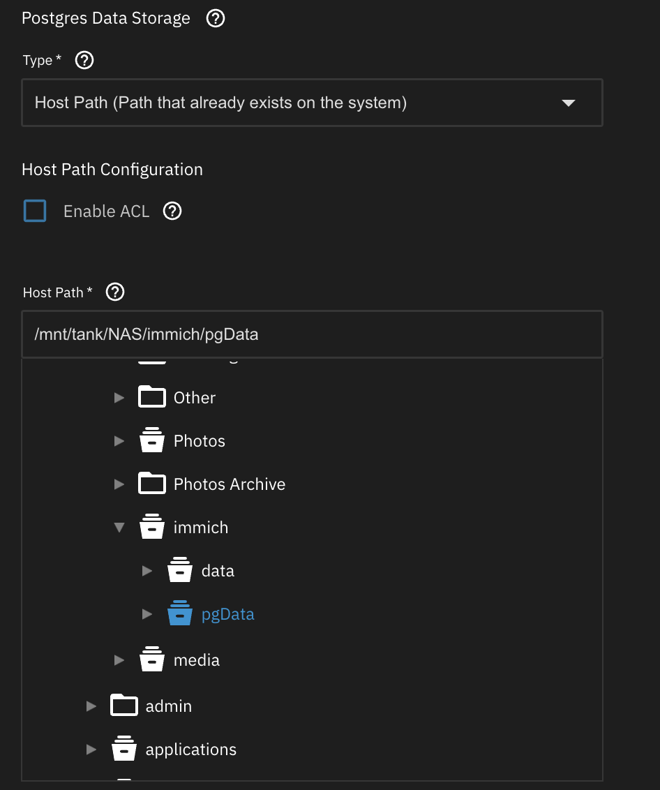This screenshot has width=660, height=790.
Task: Click help icon next to Type label
Action: coord(84,61)
